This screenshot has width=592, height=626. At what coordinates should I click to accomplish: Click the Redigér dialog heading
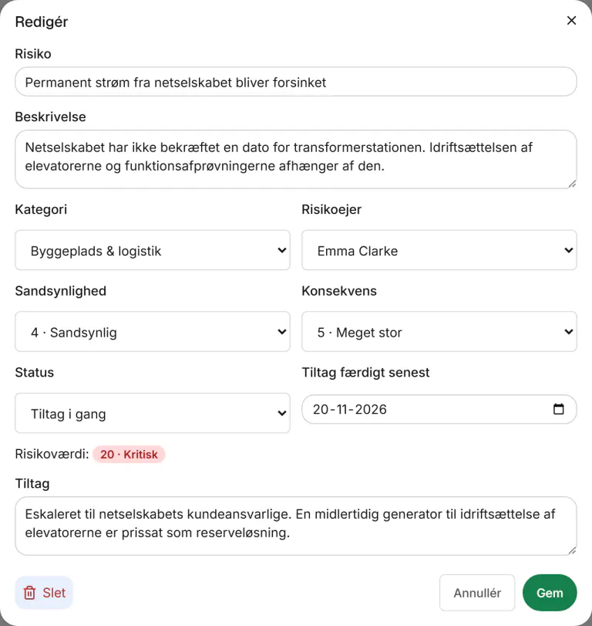coord(42,22)
